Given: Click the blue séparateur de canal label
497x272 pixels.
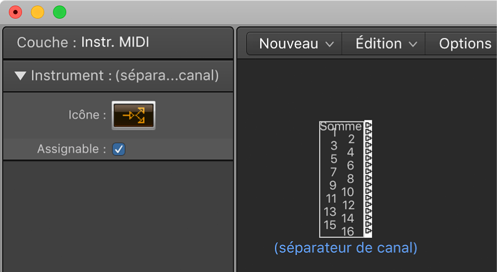Looking at the screenshot, I should click(345, 248).
